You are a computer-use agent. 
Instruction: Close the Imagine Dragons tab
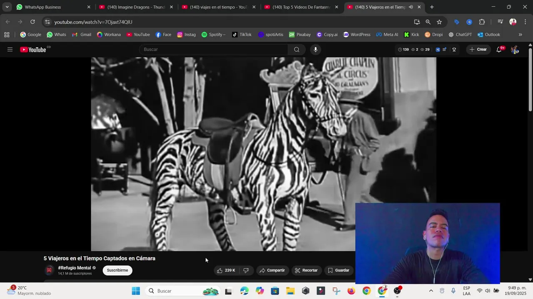point(171,7)
